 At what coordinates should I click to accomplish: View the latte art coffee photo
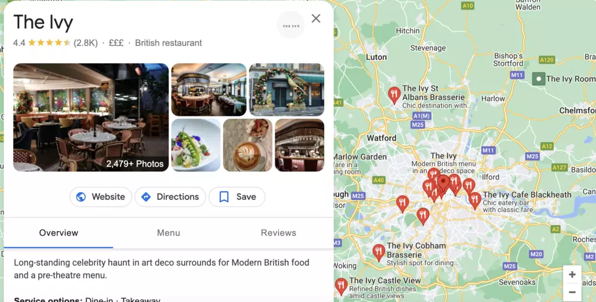click(x=247, y=145)
